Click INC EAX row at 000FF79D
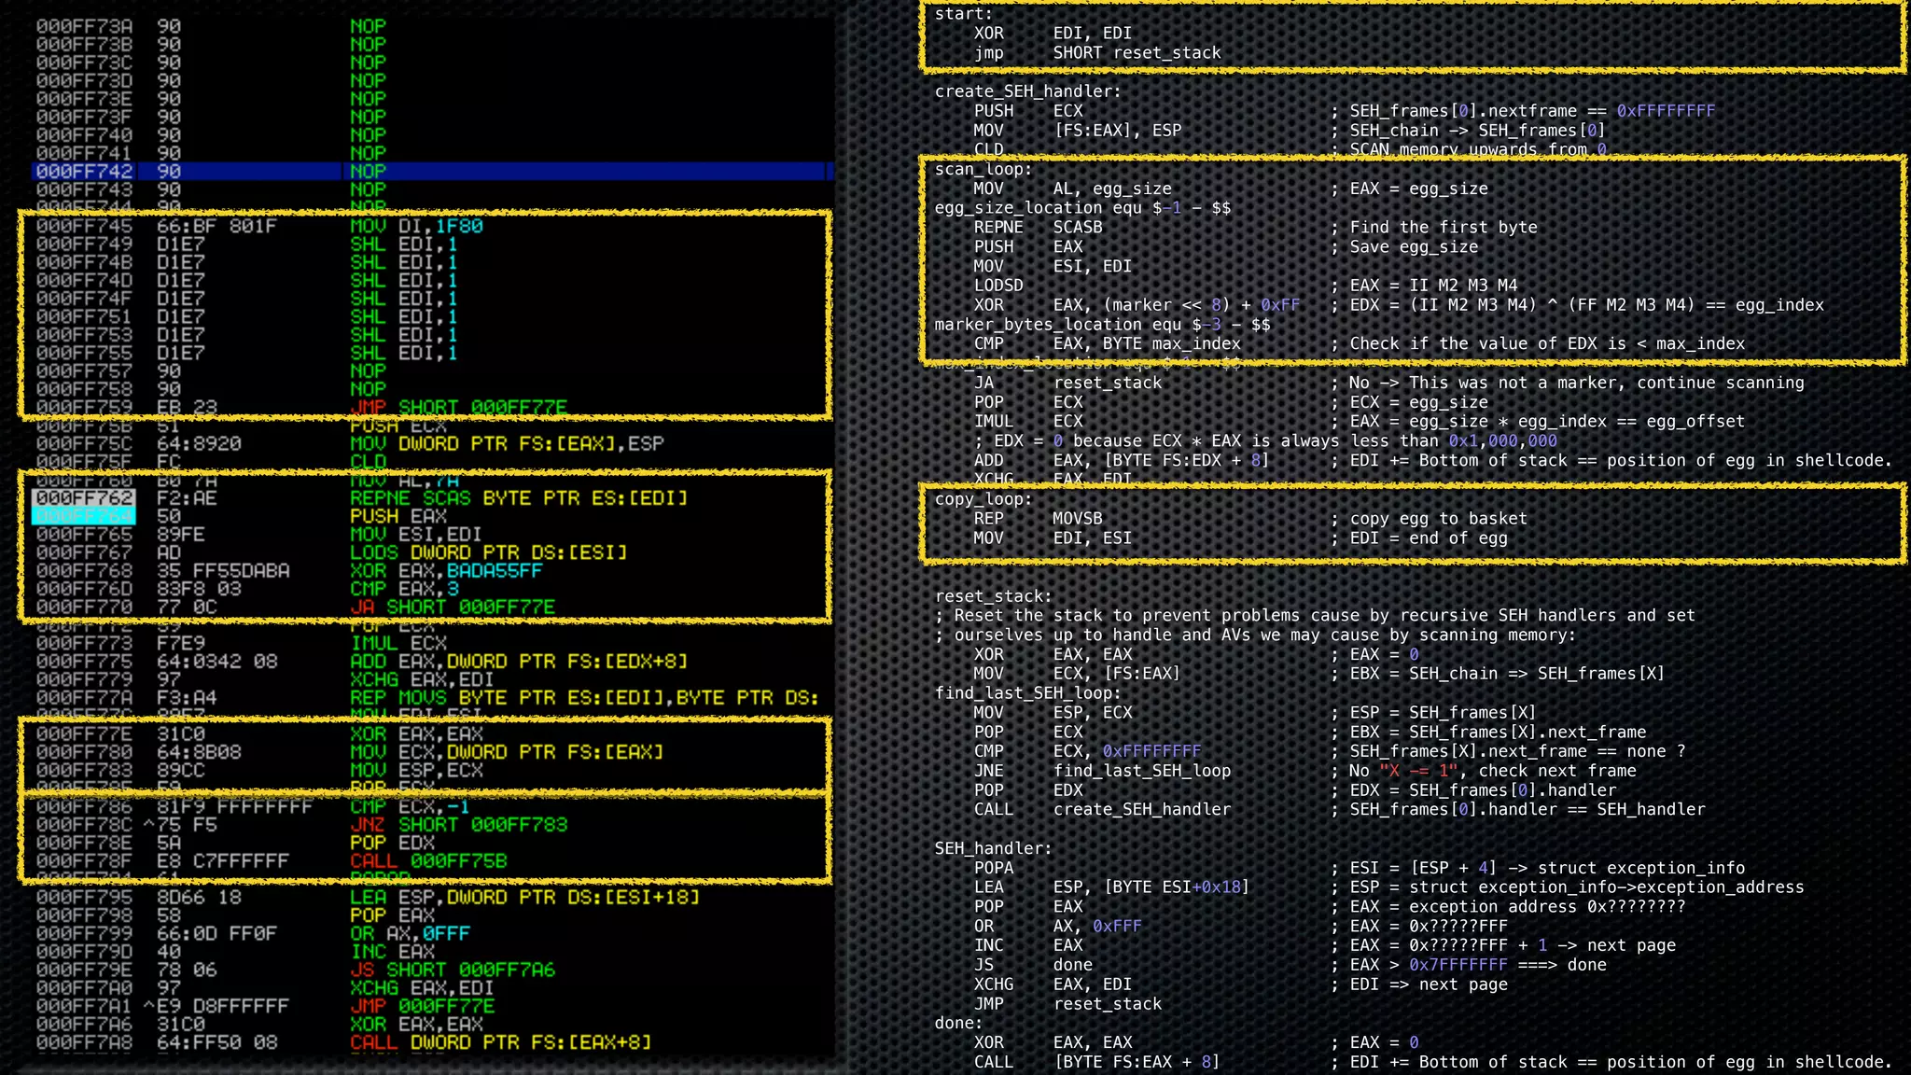This screenshot has width=1911, height=1075. click(235, 952)
